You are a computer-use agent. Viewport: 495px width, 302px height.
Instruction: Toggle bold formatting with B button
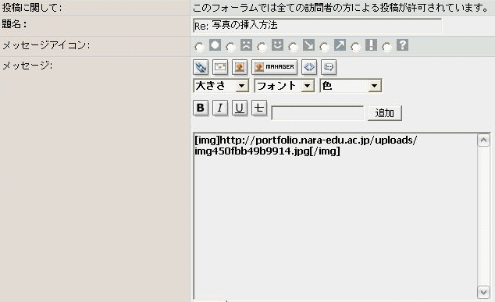pos(201,108)
